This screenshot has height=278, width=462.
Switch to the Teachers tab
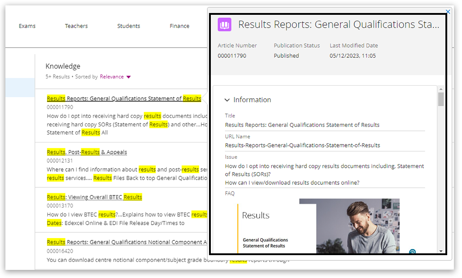tap(76, 26)
